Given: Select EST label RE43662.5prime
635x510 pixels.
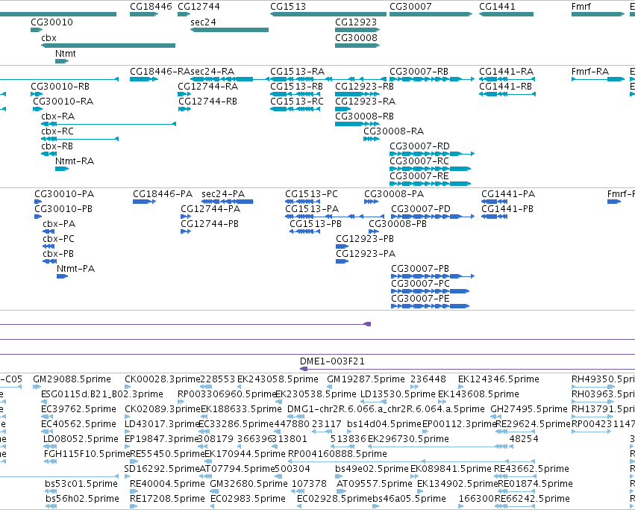Looking at the screenshot, I should [x=531, y=469].
